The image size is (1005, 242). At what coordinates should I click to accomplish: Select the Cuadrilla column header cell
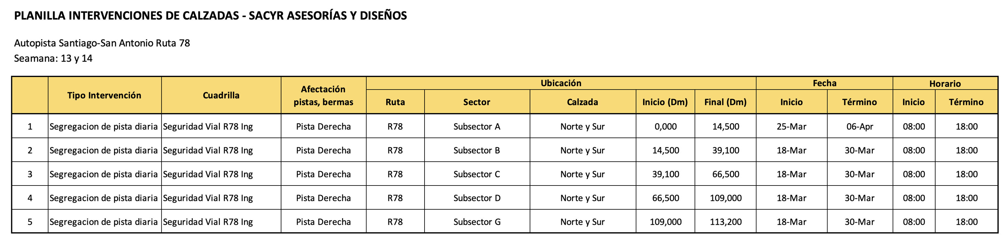[221, 95]
